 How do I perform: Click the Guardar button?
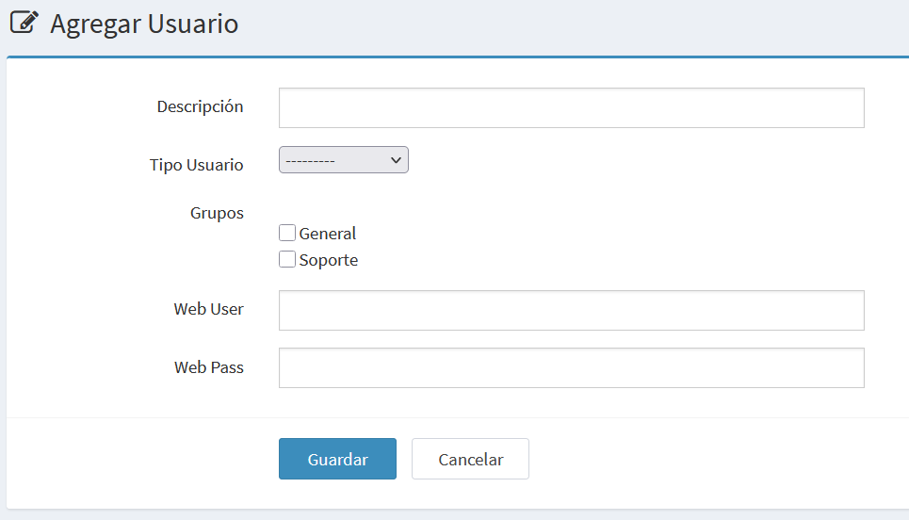point(337,459)
